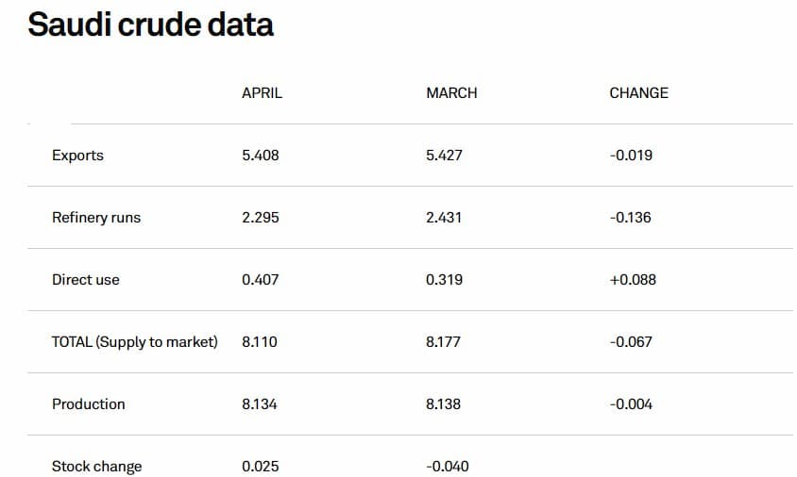The width and height of the screenshot is (797, 477).
Task: Click TOTAL (Supply to market) label
Action: coord(135,342)
